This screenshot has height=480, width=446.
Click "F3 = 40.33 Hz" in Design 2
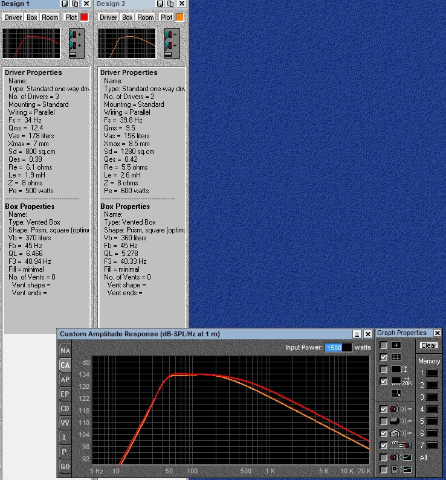click(125, 261)
